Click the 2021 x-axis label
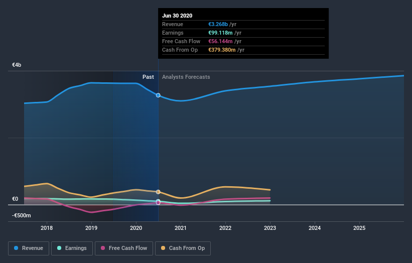The height and width of the screenshot is (263, 412). [x=181, y=228]
